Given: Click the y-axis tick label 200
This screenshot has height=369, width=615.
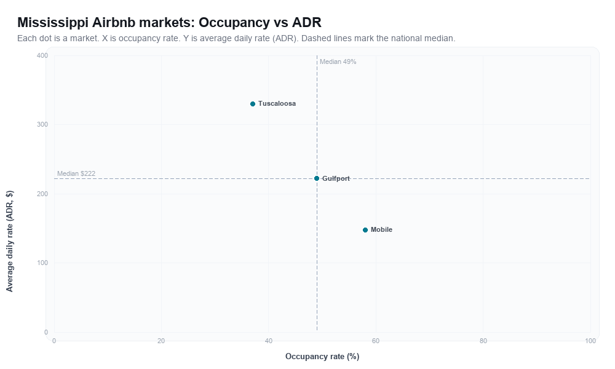Looking at the screenshot, I should 42,194.
